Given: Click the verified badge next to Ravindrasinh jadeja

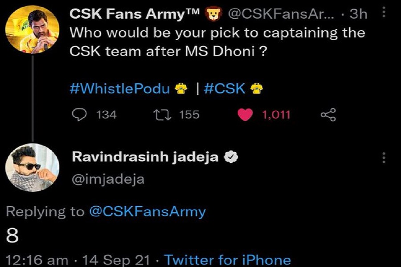Looking at the screenshot, I should click(231, 157).
